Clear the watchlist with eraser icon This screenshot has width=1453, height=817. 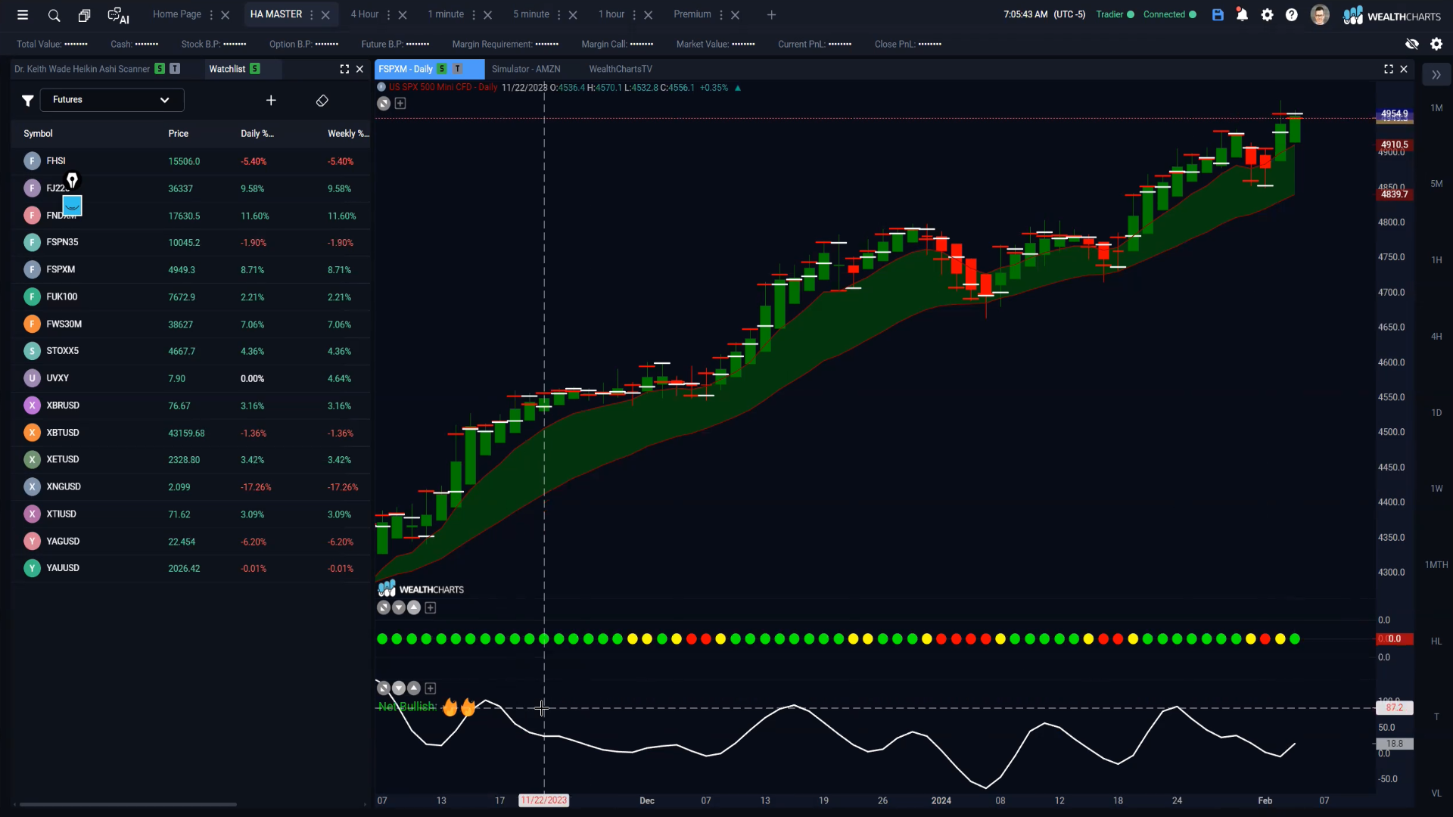pos(322,101)
